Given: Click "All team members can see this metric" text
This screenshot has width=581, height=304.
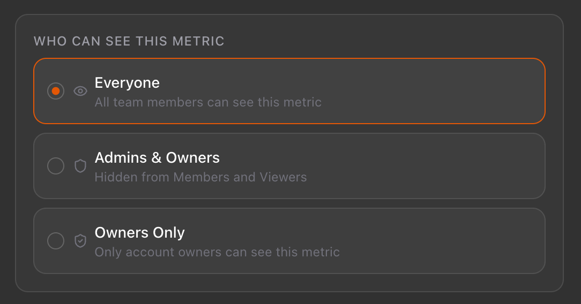Looking at the screenshot, I should 208,102.
